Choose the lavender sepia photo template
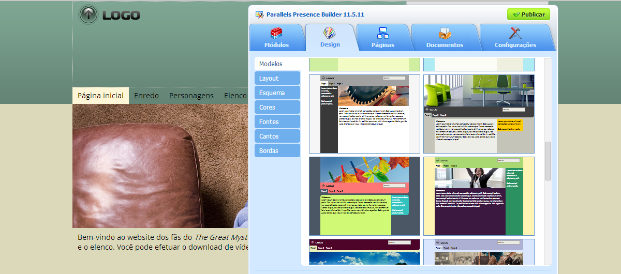 (x=479, y=252)
